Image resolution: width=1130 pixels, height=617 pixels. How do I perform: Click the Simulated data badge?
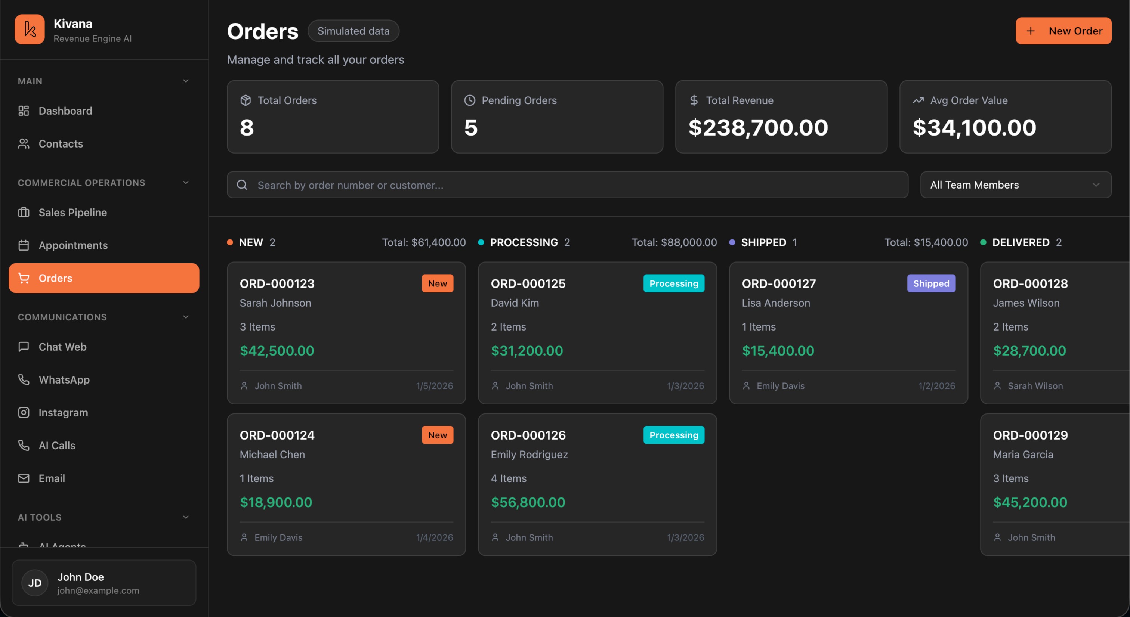353,30
